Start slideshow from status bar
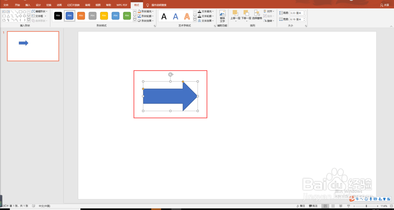This screenshot has width=394, height=210. pyautogui.click(x=348, y=206)
